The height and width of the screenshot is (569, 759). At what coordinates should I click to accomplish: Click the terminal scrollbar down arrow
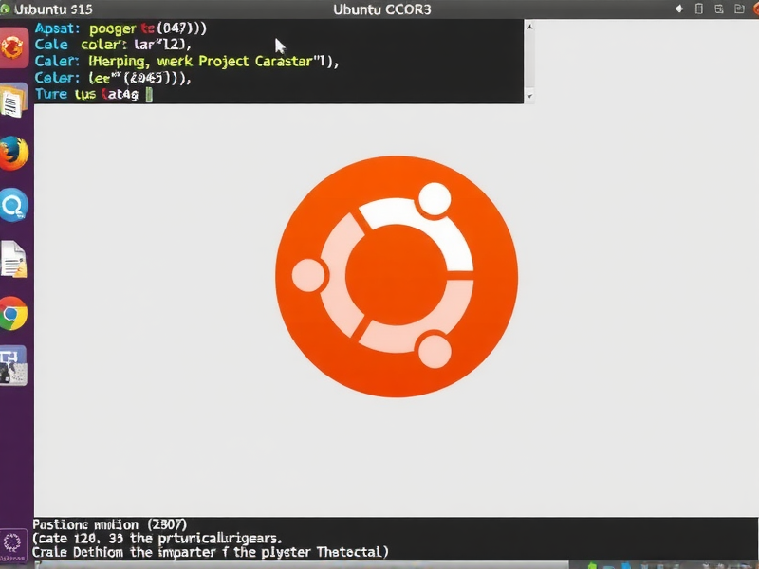[x=528, y=96]
